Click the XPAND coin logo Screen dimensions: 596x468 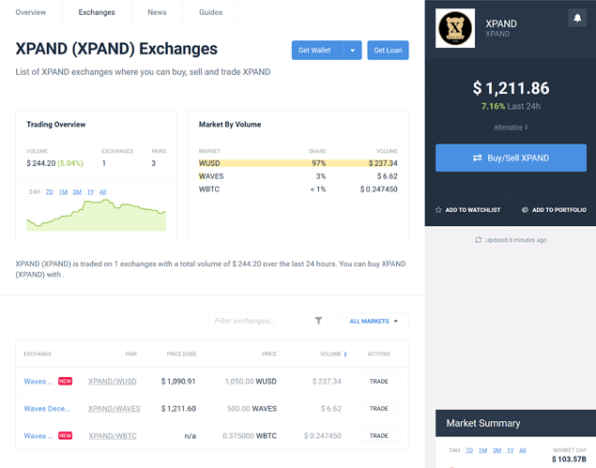[455, 28]
